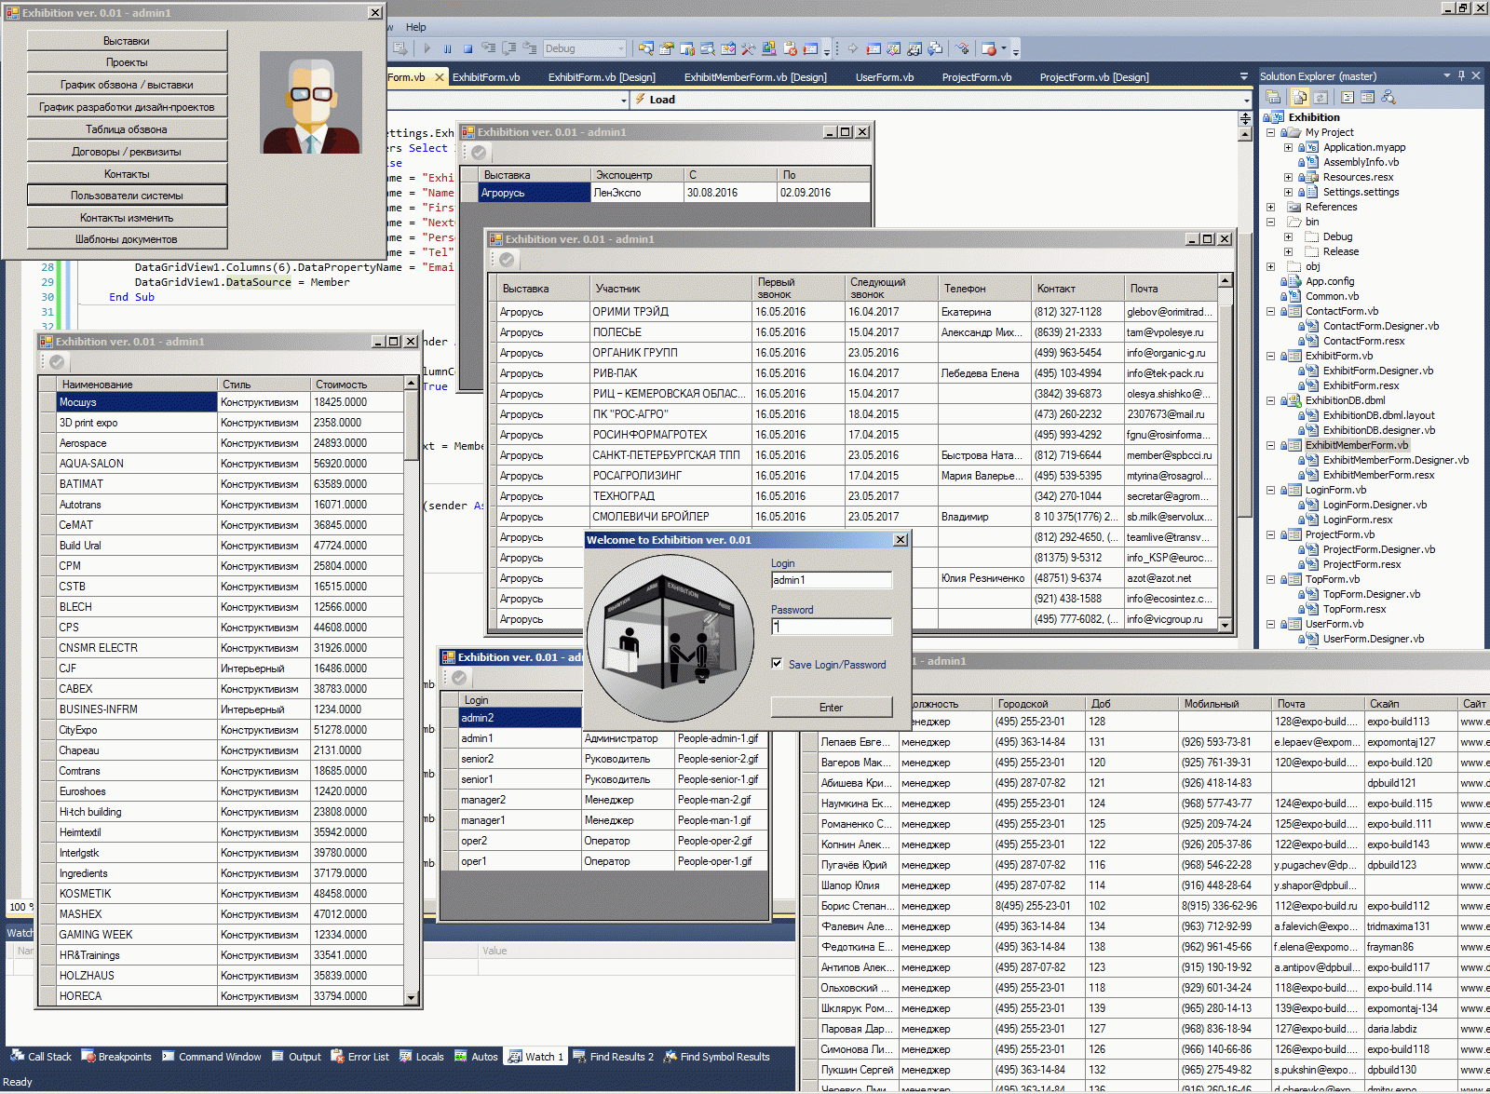Click the Стоимость column header

coord(358,385)
